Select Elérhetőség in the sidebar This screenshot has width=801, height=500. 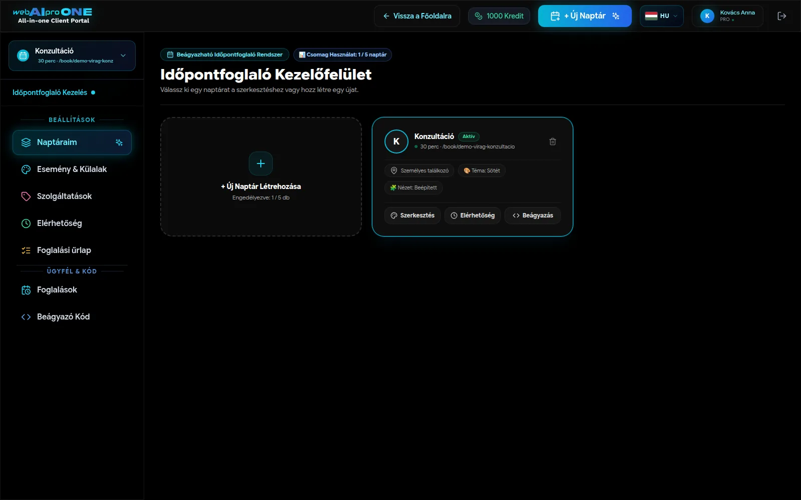point(72,223)
